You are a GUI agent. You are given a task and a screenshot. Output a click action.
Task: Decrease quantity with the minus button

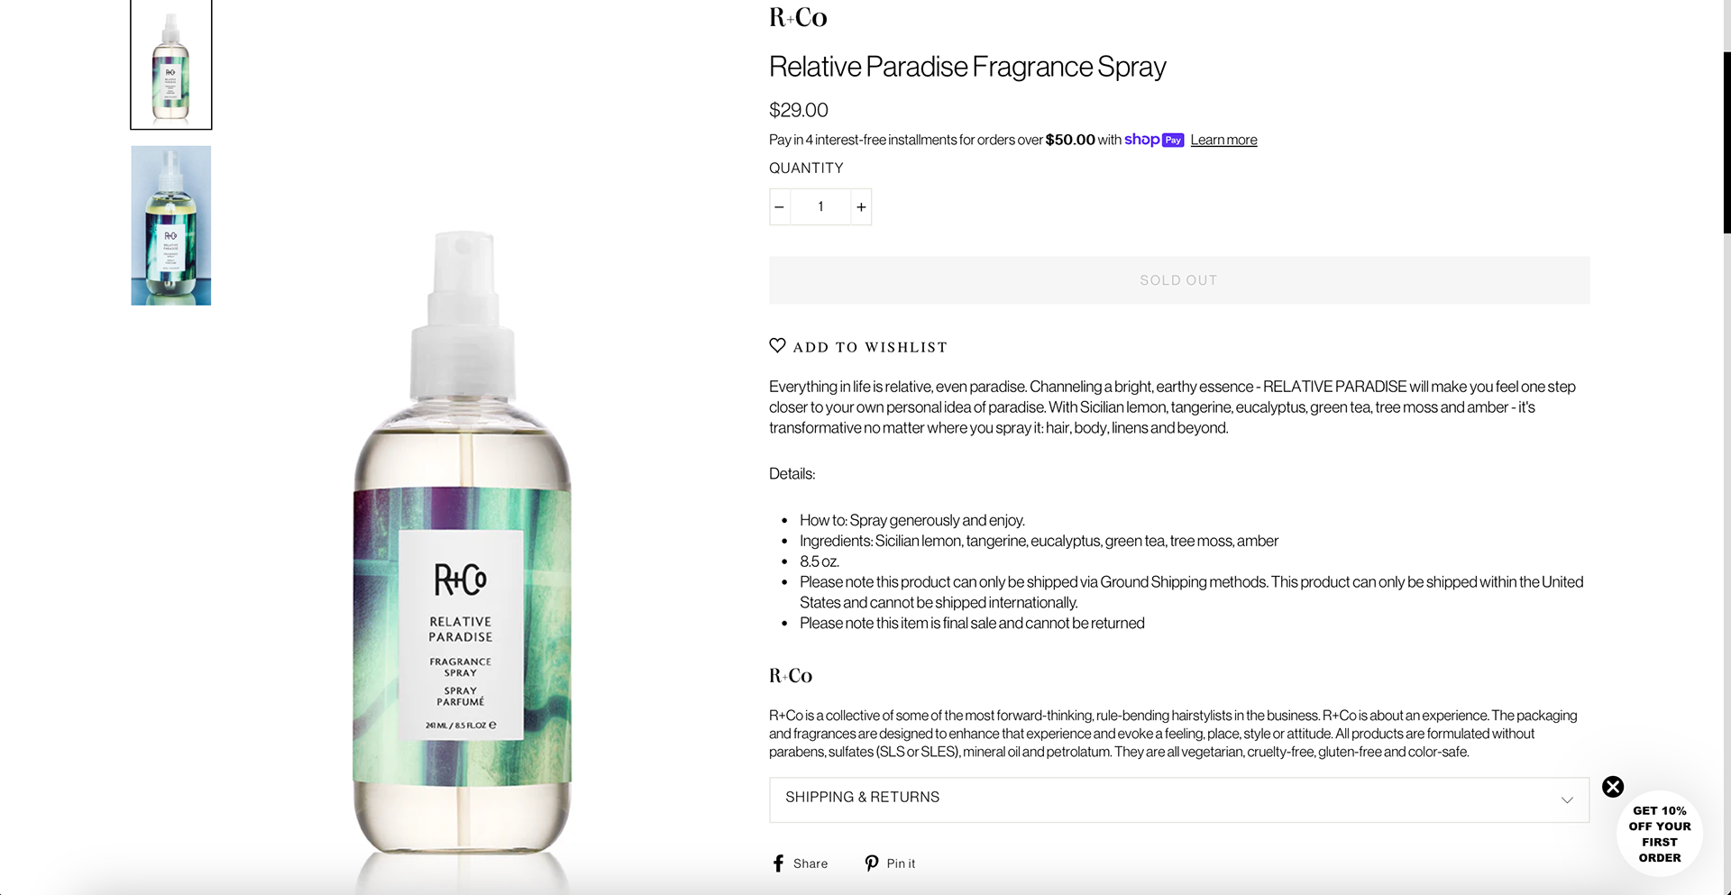[780, 207]
